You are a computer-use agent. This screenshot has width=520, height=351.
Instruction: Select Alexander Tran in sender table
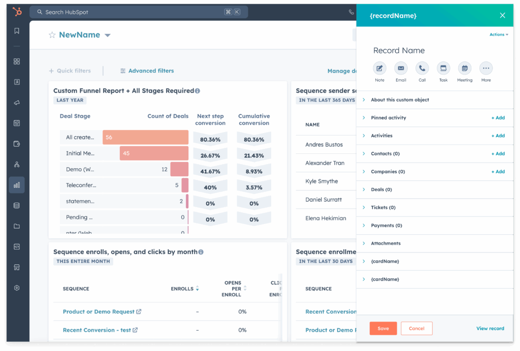coord(324,163)
